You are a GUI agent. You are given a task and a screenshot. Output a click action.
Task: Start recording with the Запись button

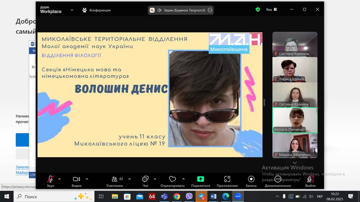pyautogui.click(x=251, y=179)
